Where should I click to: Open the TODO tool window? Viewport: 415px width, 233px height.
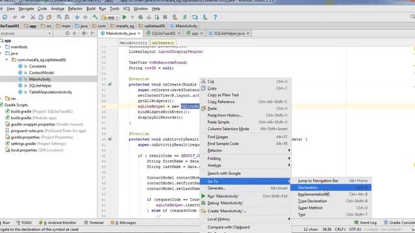coord(24,223)
